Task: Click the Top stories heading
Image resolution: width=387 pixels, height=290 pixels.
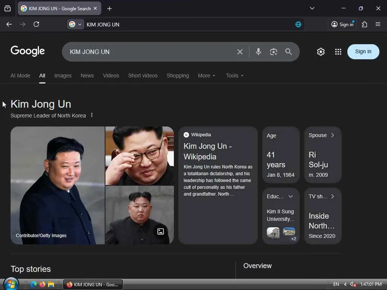Action: pyautogui.click(x=31, y=269)
